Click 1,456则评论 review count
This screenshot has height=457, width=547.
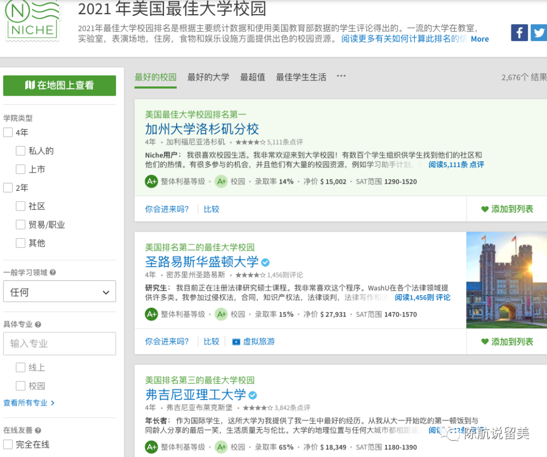pyautogui.click(x=285, y=275)
